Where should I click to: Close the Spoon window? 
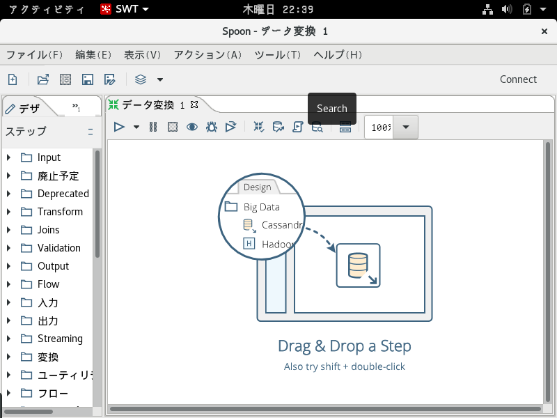pyautogui.click(x=544, y=31)
